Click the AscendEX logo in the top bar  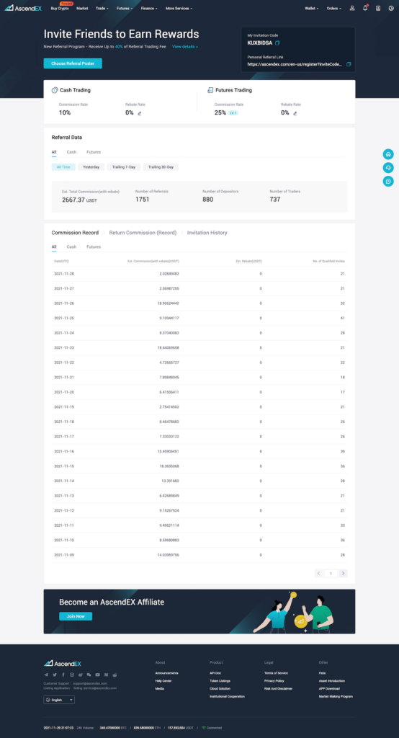23,8
